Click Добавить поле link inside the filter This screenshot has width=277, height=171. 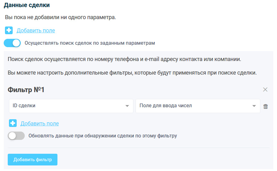point(40,124)
